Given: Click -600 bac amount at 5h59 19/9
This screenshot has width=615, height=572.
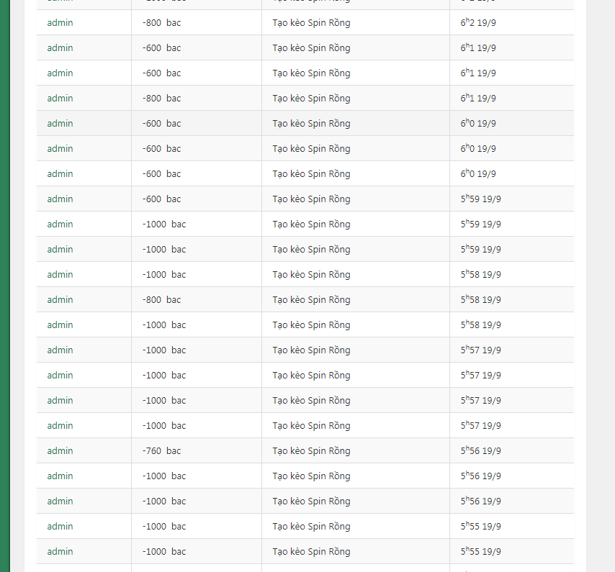Looking at the screenshot, I should coord(162,199).
